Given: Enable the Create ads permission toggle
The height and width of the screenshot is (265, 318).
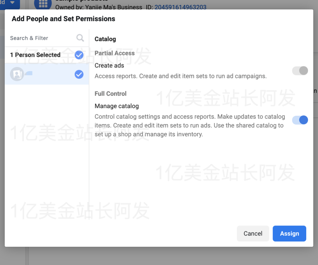Looking at the screenshot, I should 300,71.
